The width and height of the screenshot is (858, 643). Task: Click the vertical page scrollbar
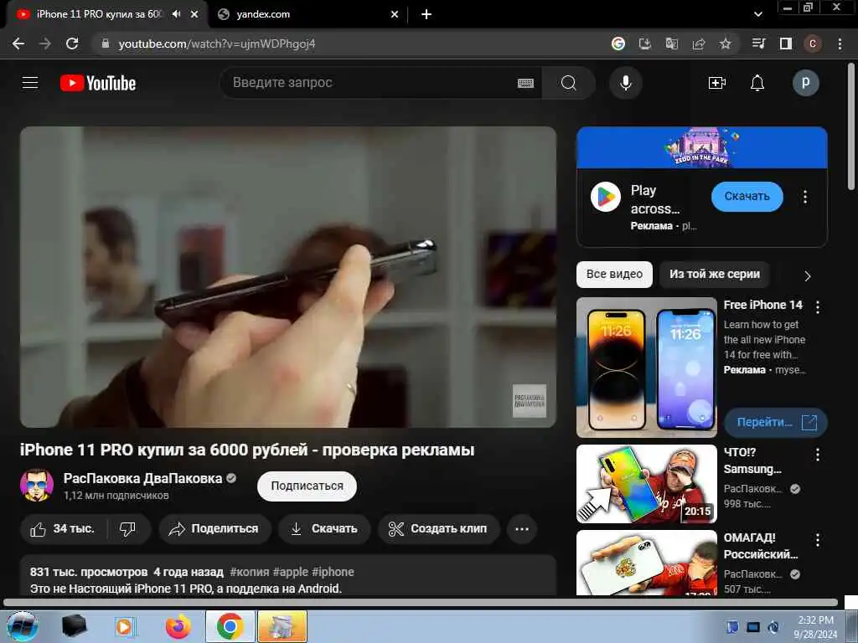point(851,126)
